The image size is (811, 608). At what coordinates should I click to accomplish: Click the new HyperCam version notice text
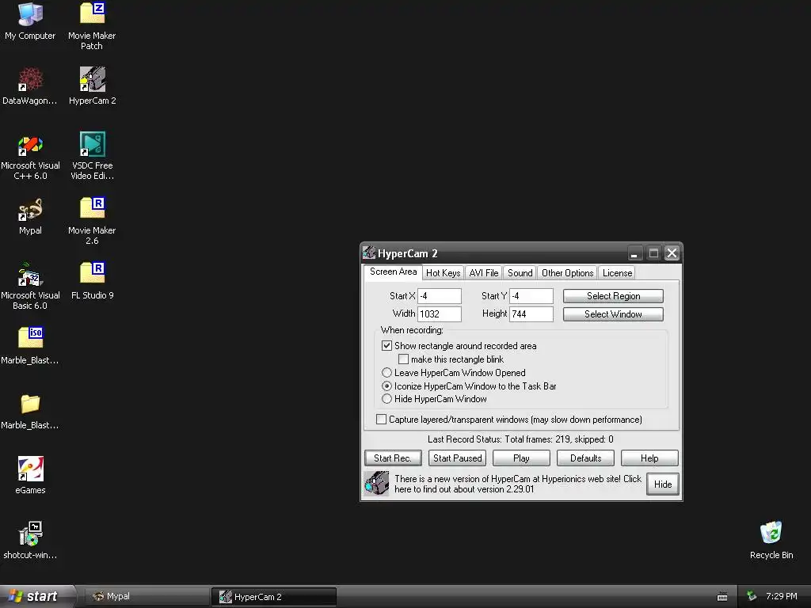click(x=518, y=484)
